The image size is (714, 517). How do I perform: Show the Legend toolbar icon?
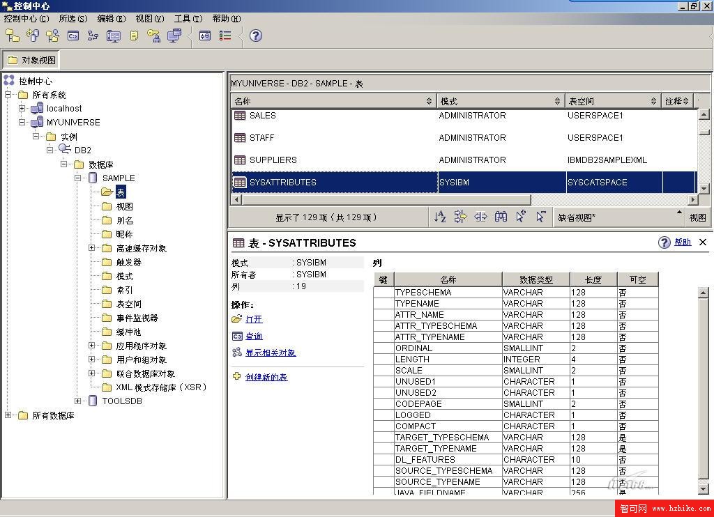pyautogui.click(x=225, y=36)
